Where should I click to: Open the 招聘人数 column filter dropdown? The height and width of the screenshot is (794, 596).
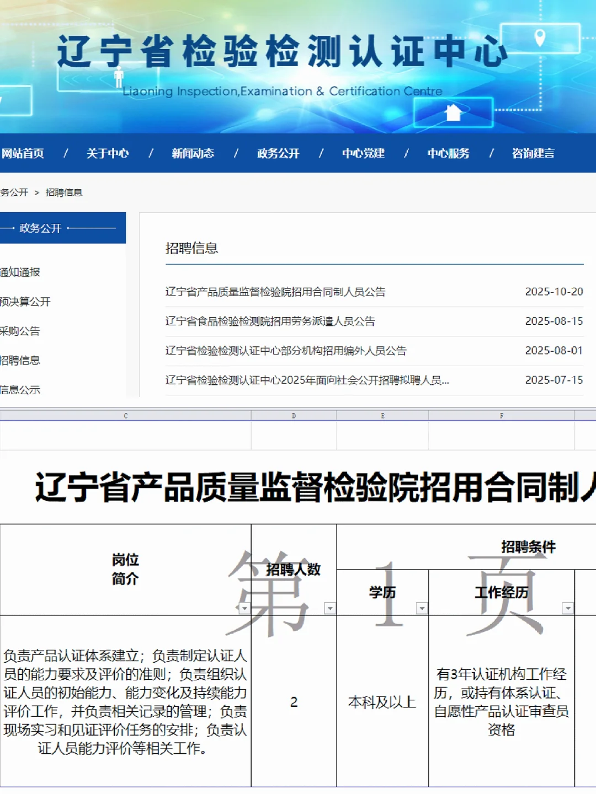coord(329,608)
